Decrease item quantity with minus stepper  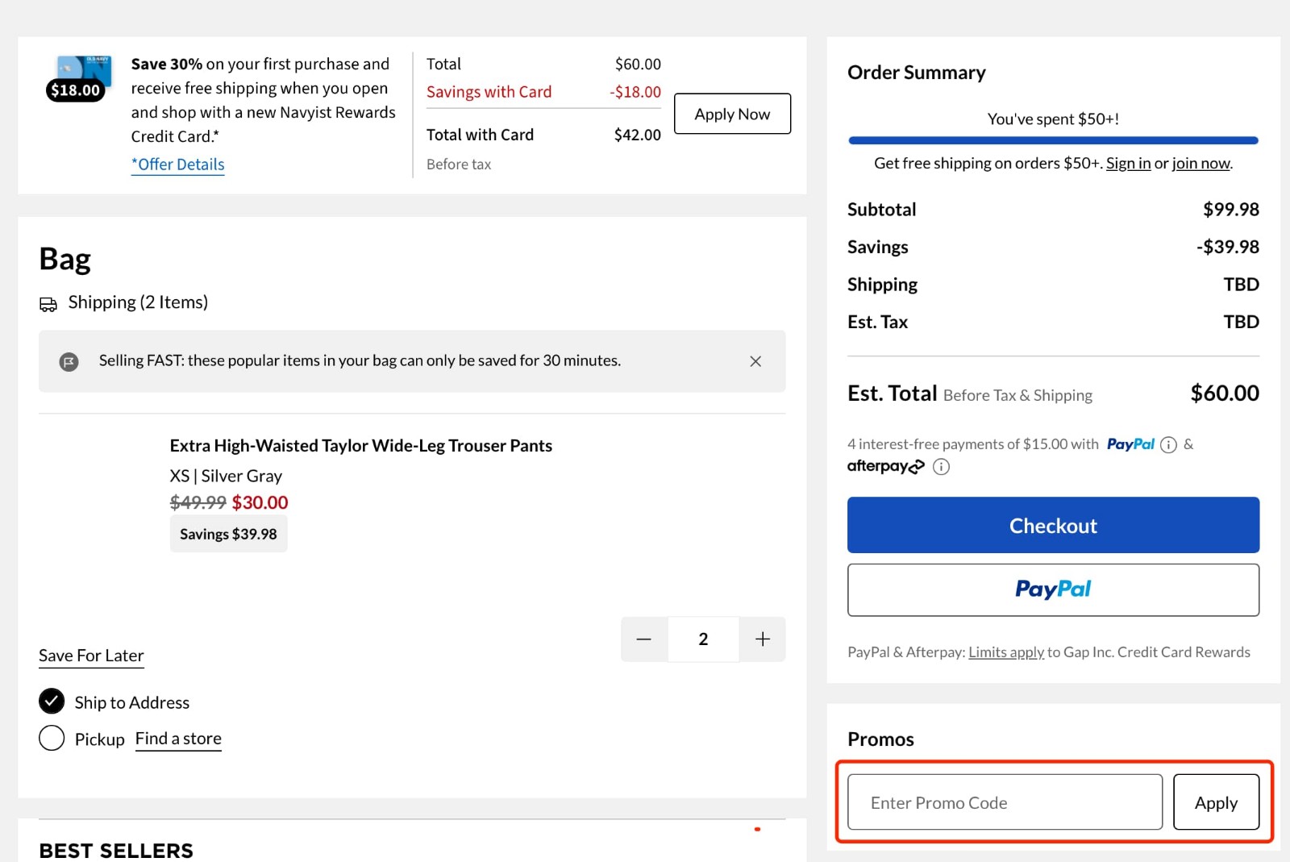point(643,639)
